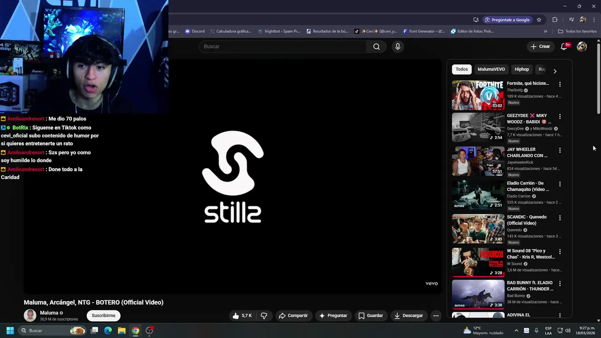The image size is (601, 338).
Task: Click the Compartir share button
Action: click(x=293, y=315)
